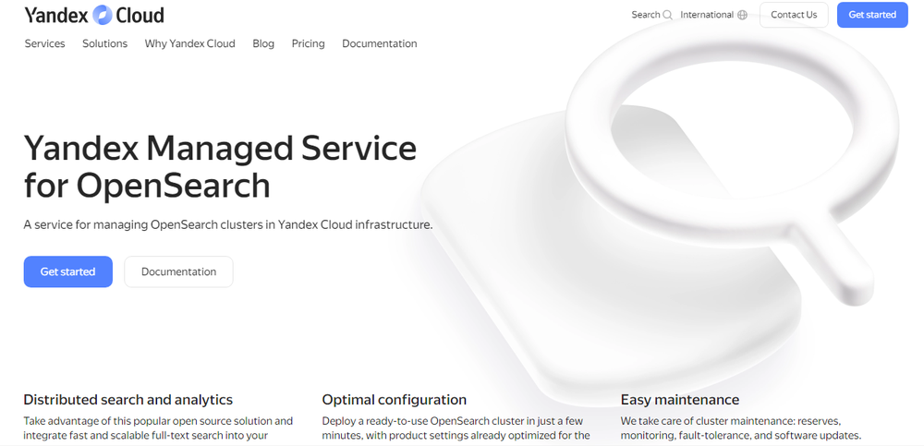
Task: Click the Distributed search and analytics heading
Action: click(x=128, y=400)
